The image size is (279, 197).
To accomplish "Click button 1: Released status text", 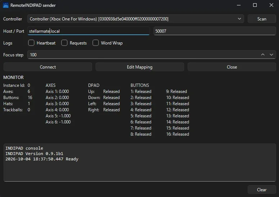I will pyautogui.click(x=141, y=92).
